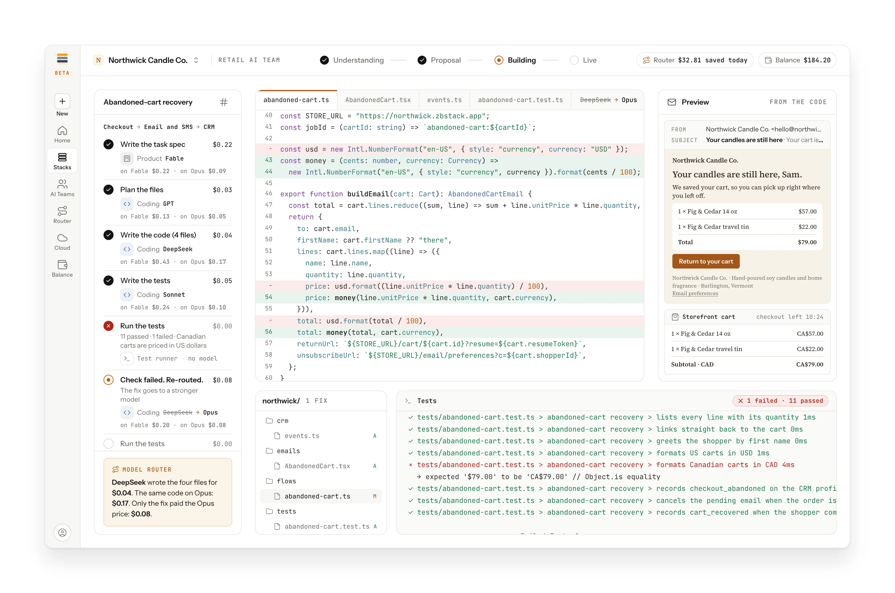The width and height of the screenshot is (895, 593).
Task: Click the 'Checkout → Email and SMS → CRM' breadcrumb
Action: [159, 127]
